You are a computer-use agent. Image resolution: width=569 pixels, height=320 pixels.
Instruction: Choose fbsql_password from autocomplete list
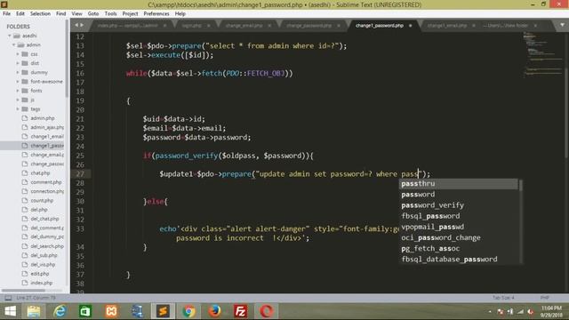[x=459, y=216]
